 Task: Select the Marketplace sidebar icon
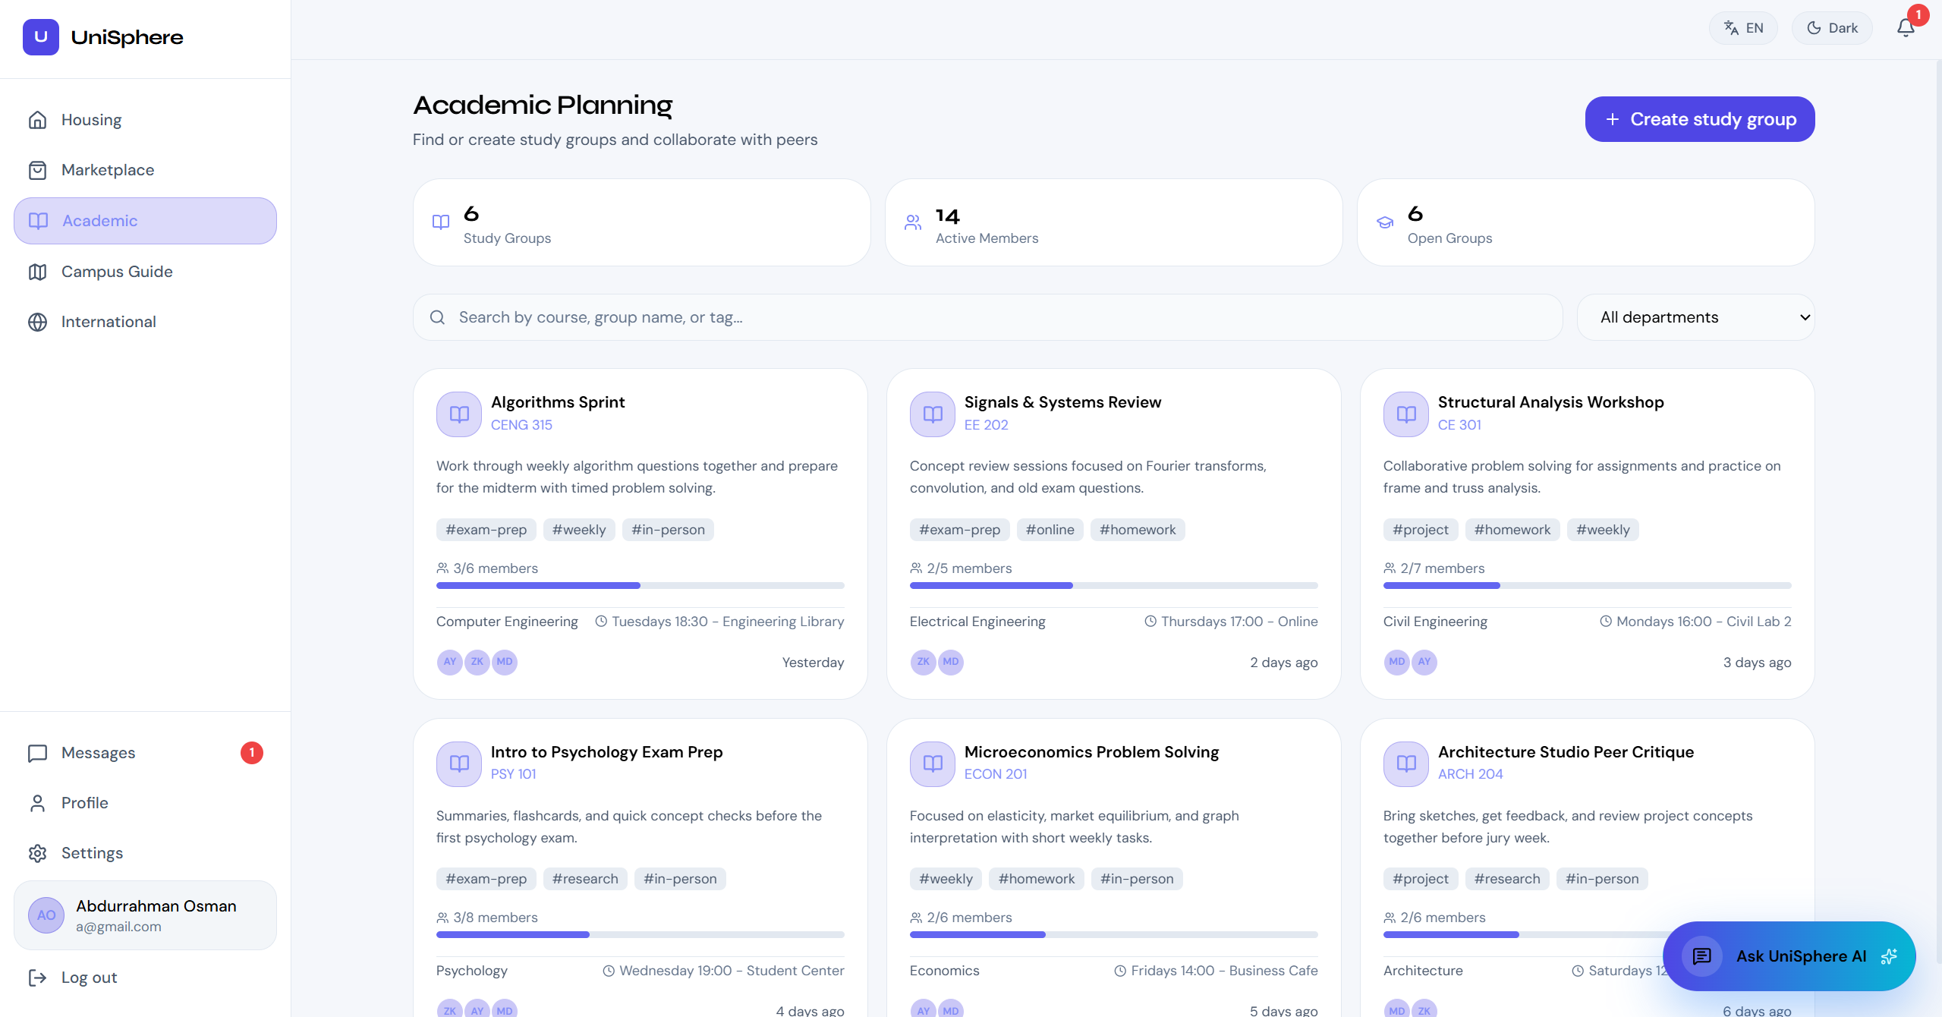38,170
